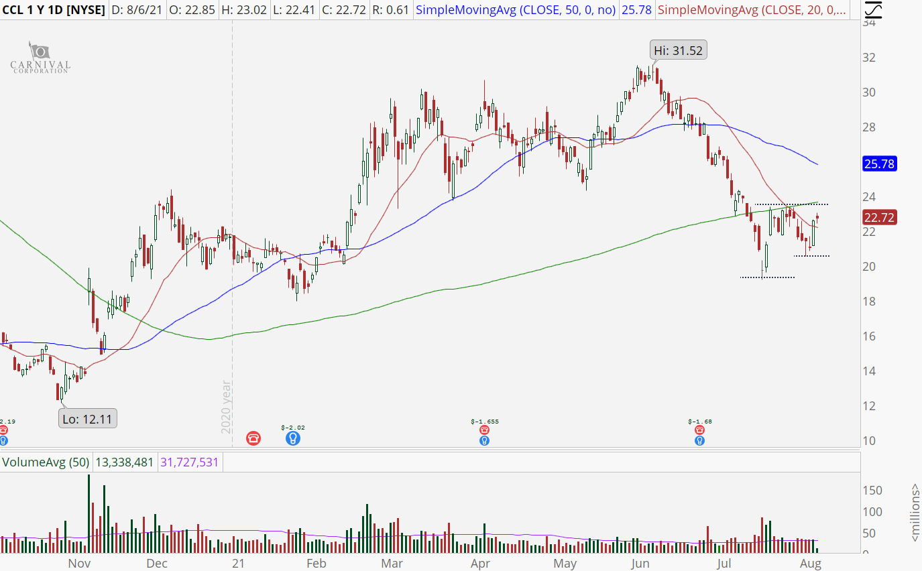922x571 pixels.
Task: Click the Apr label on the time axis
Action: (480, 563)
